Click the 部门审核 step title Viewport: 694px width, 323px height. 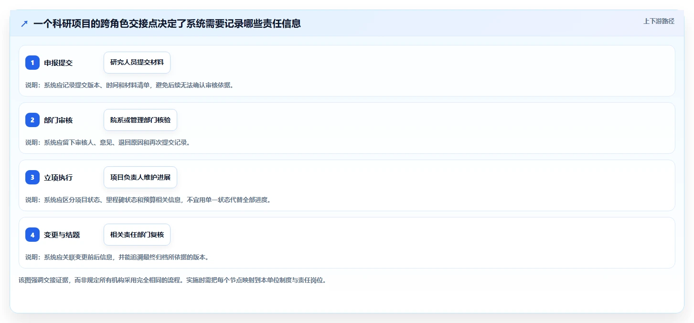(58, 120)
